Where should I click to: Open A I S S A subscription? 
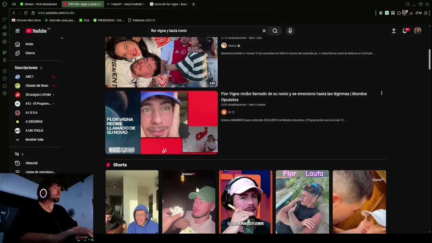(x=35, y=112)
